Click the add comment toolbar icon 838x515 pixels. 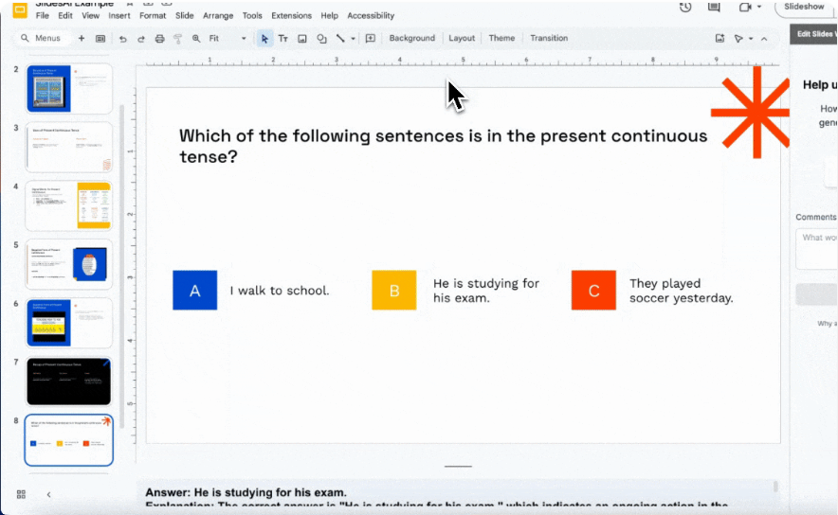click(370, 39)
